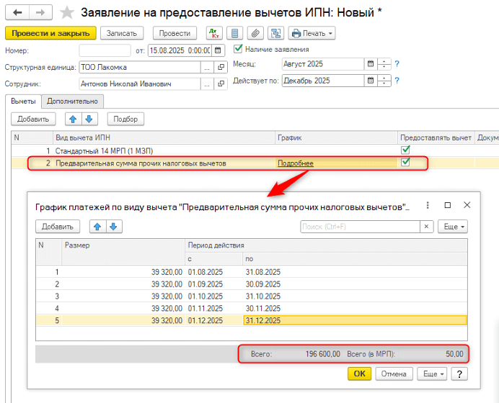This screenshot has width=499, height=403.
Task: Toggle Наличие заявления checkbox
Action: click(239, 49)
